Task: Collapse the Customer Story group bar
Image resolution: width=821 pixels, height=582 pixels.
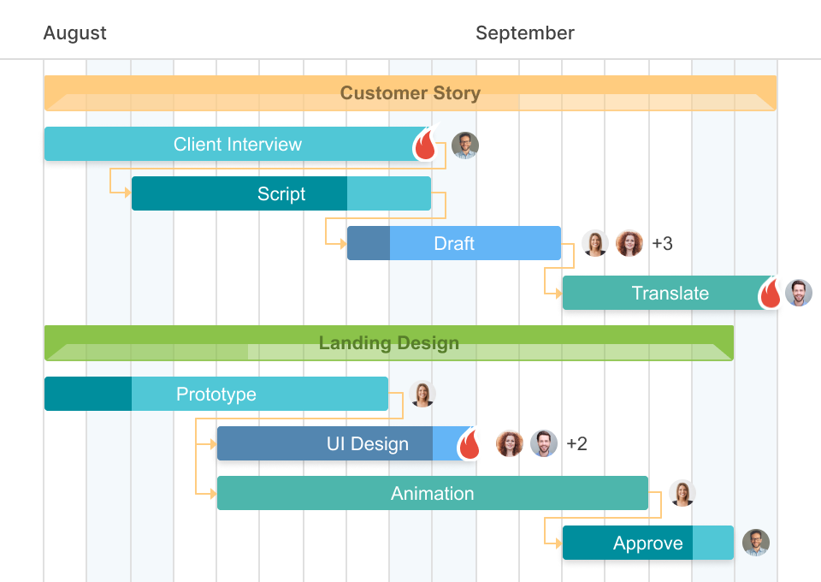Action: tap(410, 92)
